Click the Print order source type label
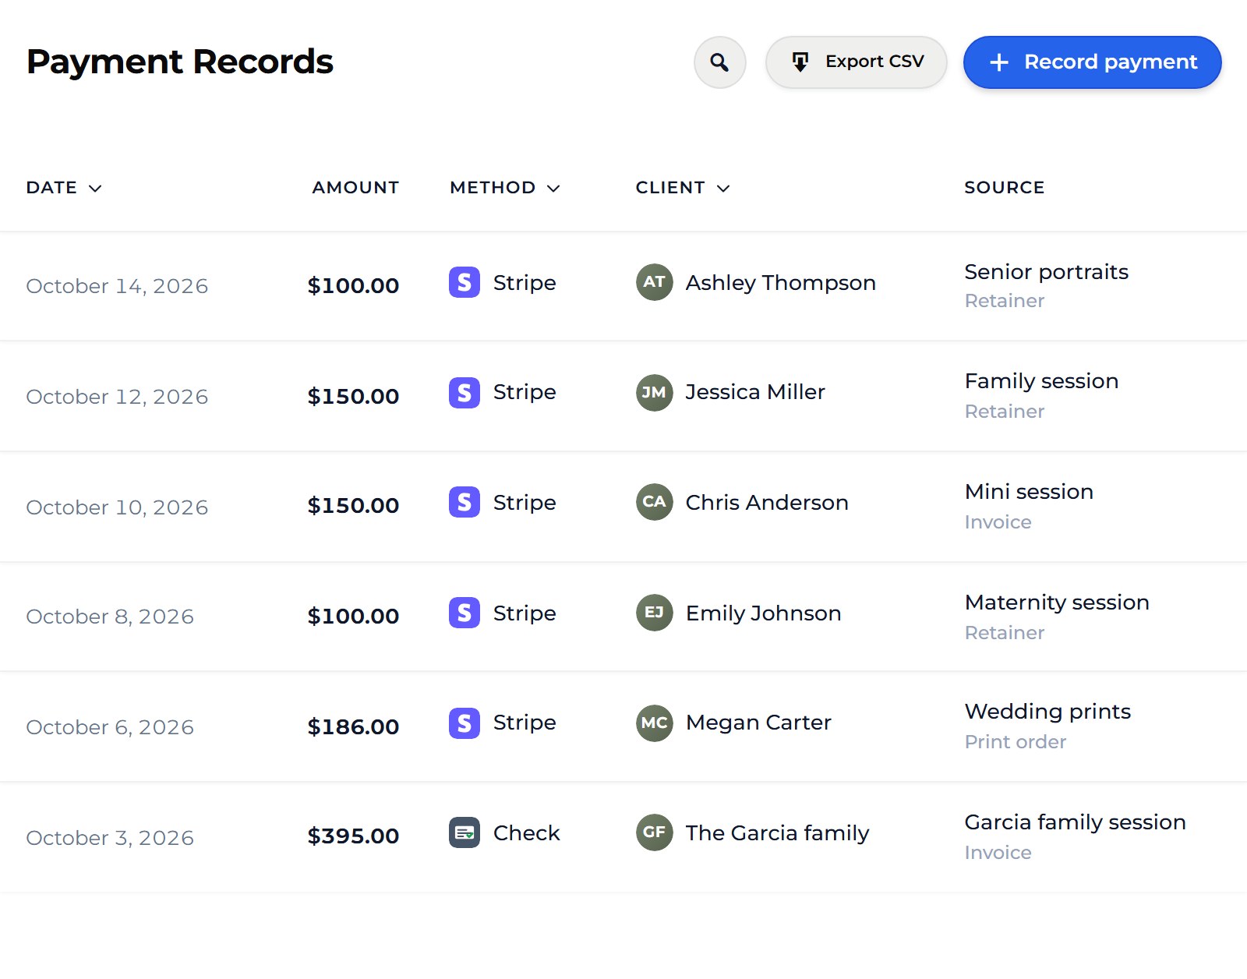The width and height of the screenshot is (1247, 979). point(1015,742)
